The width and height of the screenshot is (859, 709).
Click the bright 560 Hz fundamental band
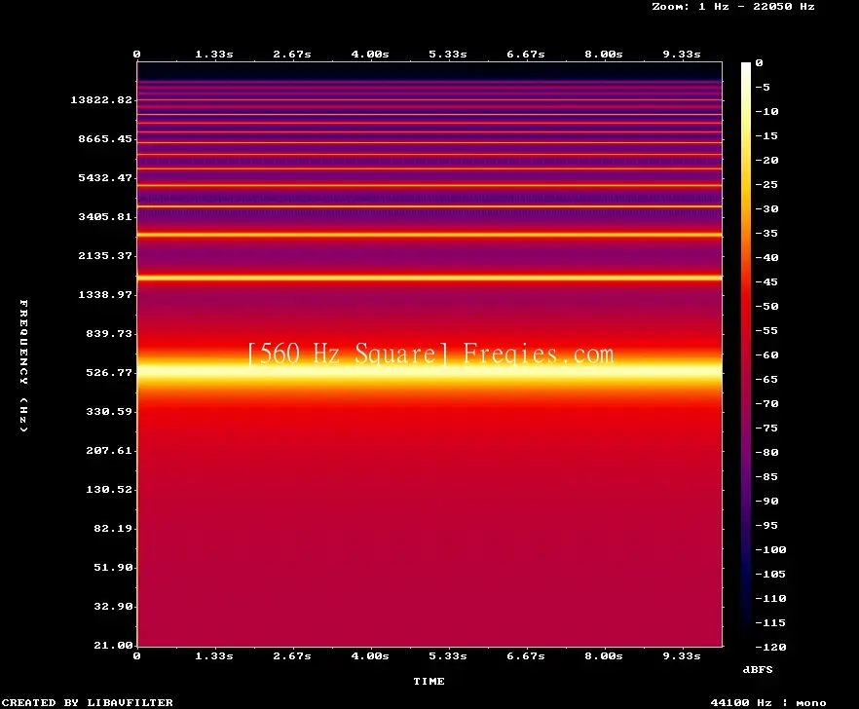(x=429, y=370)
